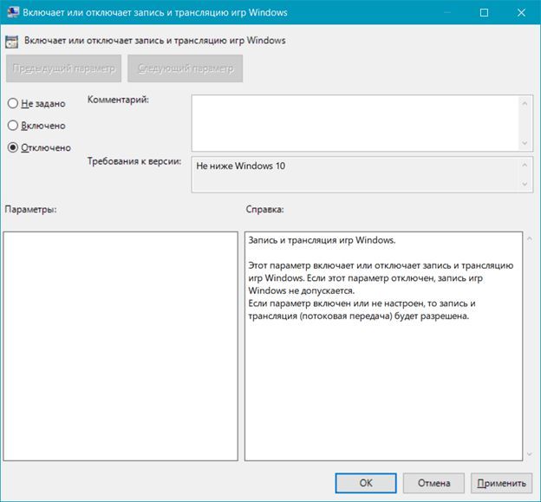Click the "Следующий параметр" button

tap(186, 68)
